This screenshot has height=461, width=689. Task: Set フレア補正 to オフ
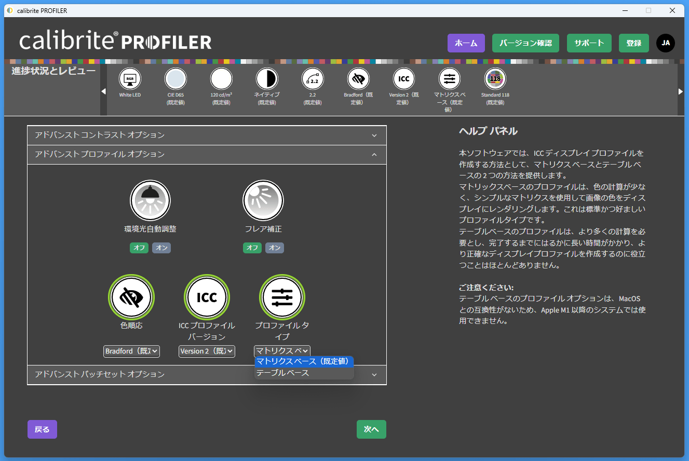252,248
